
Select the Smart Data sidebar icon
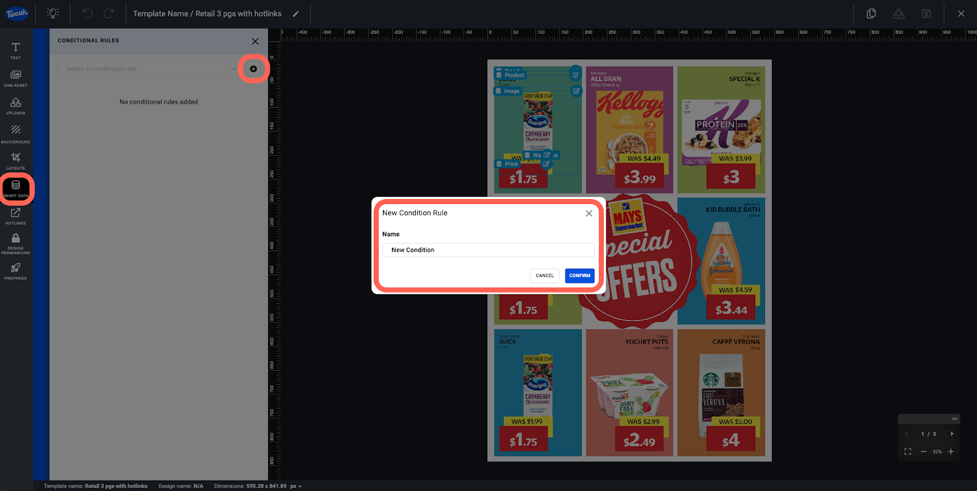tap(16, 189)
